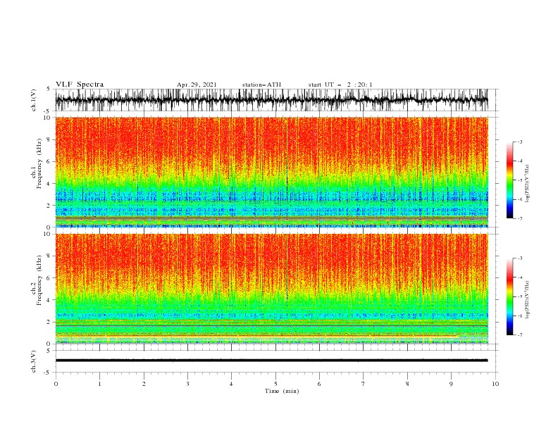Click the ch.1 color scale log(PSD) unit label
Viewport: 558px width, 431px height.
click(528, 184)
